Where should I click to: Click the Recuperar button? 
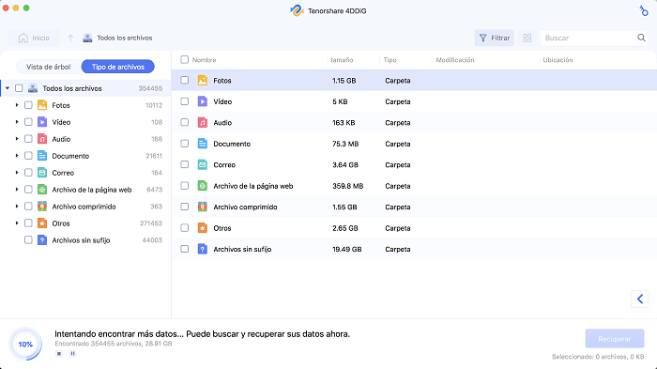coord(614,338)
